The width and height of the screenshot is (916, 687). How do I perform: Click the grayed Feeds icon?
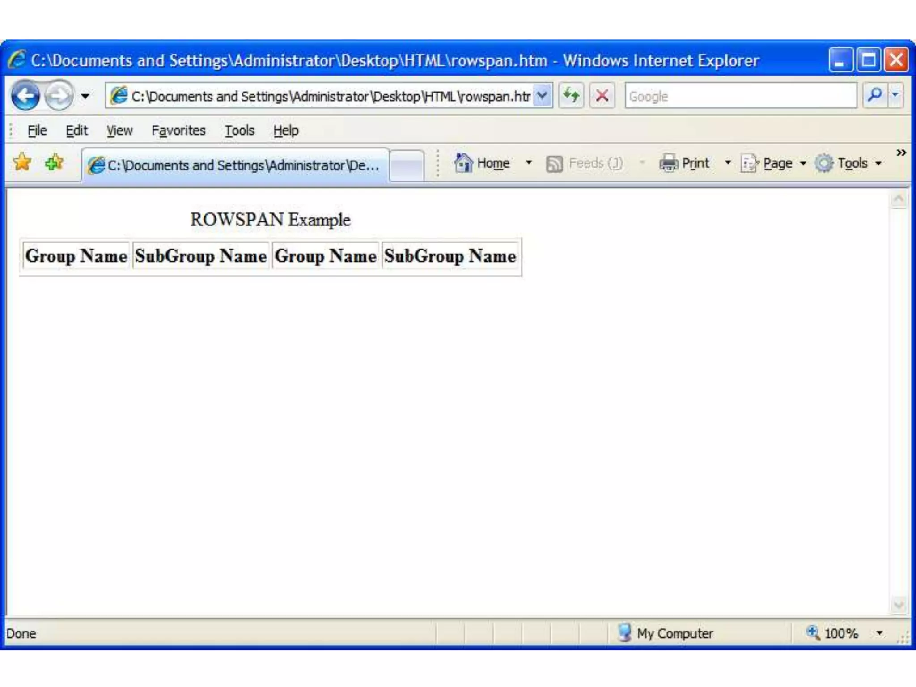554,164
